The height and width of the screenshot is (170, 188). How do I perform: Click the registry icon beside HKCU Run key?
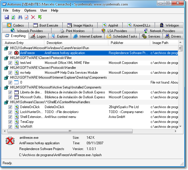pos(6,48)
